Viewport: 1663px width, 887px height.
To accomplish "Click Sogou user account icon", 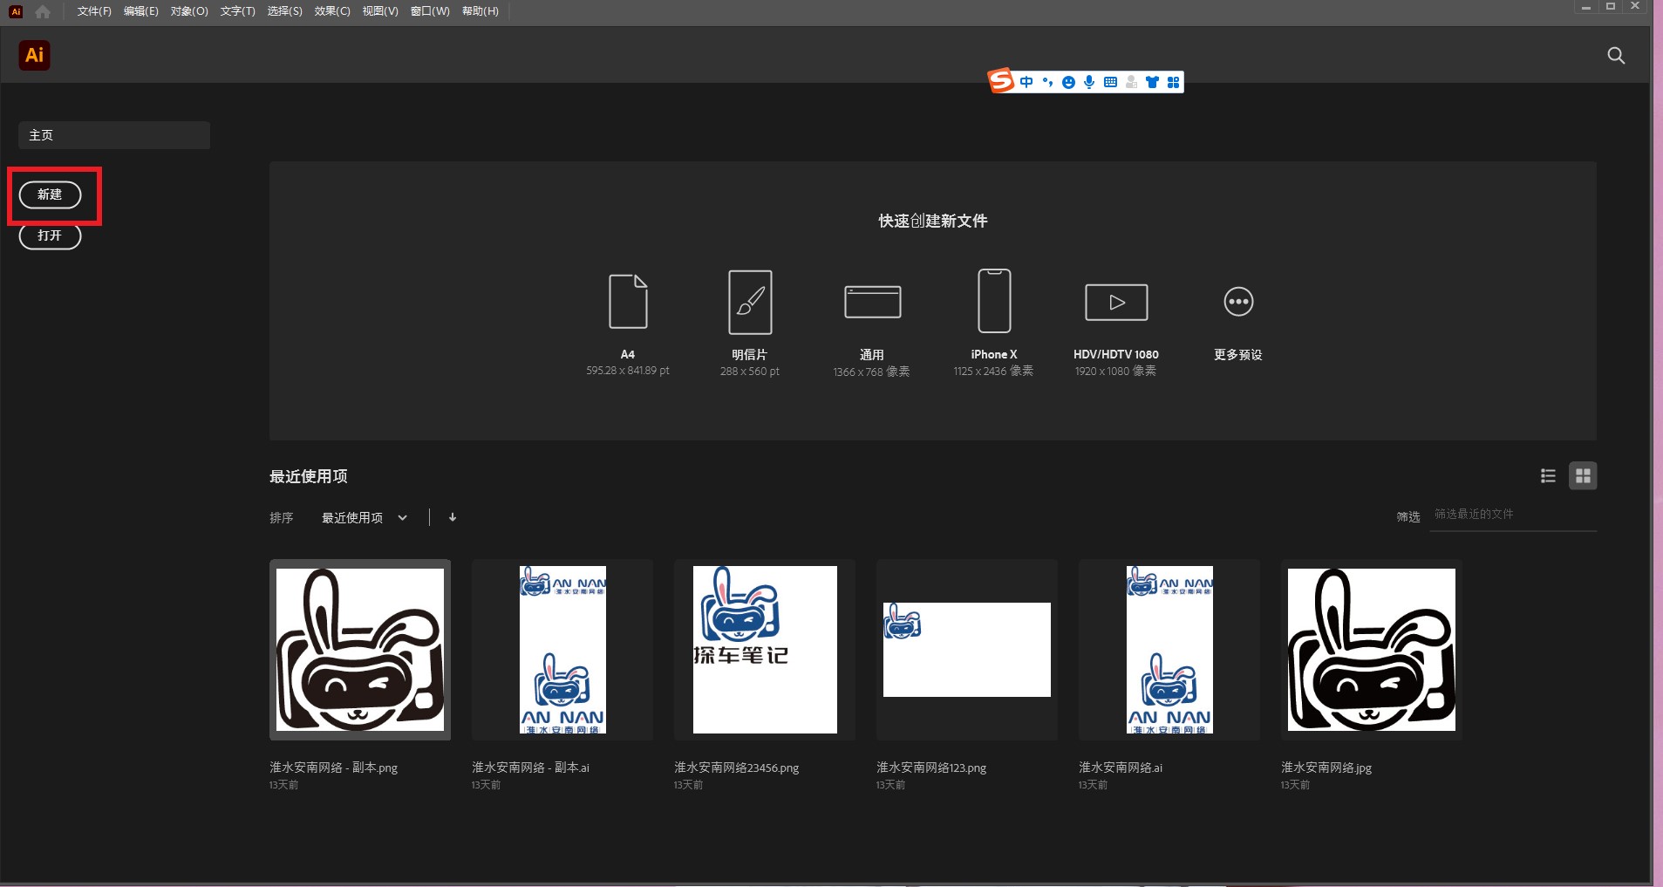I will 1131,82.
